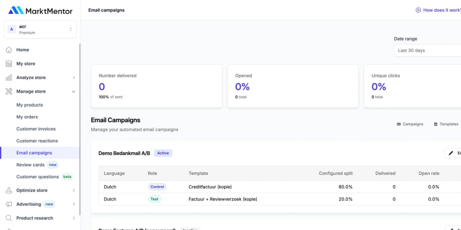Click the Configured split column header
This screenshot has height=230, width=461.
click(x=336, y=173)
